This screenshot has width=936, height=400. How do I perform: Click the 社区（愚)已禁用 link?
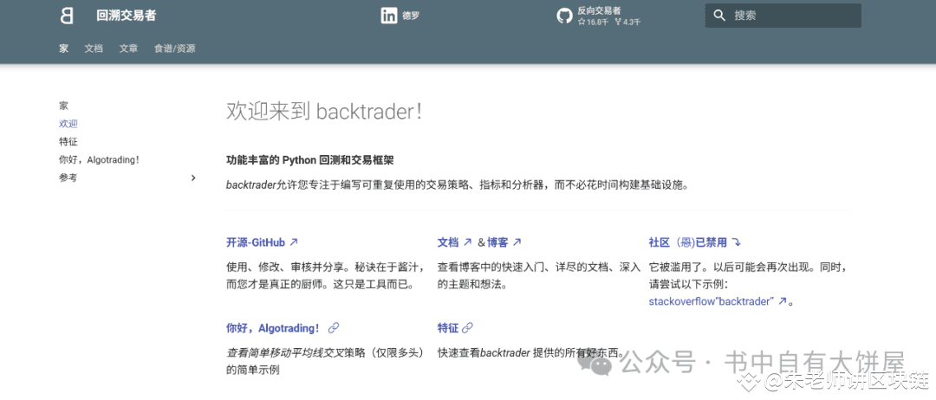click(687, 242)
